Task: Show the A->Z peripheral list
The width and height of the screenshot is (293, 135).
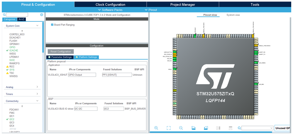Action: point(21,19)
